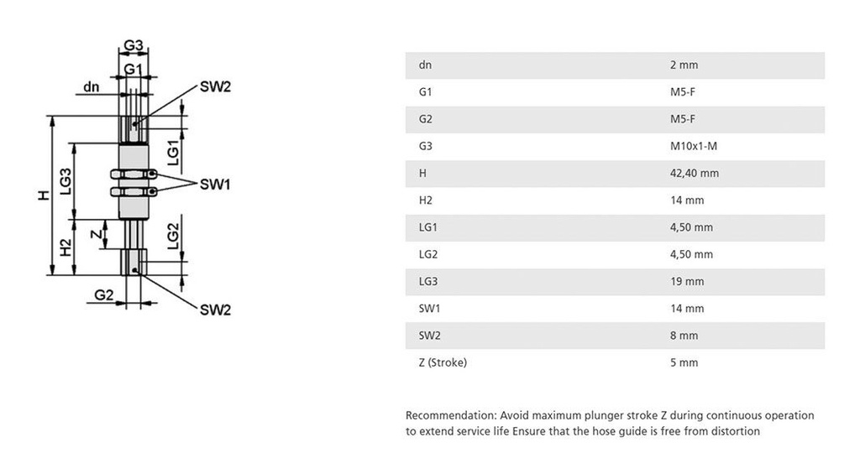Select the G1 row showing M5-F
This screenshot has width=860, height=474.
click(x=615, y=92)
